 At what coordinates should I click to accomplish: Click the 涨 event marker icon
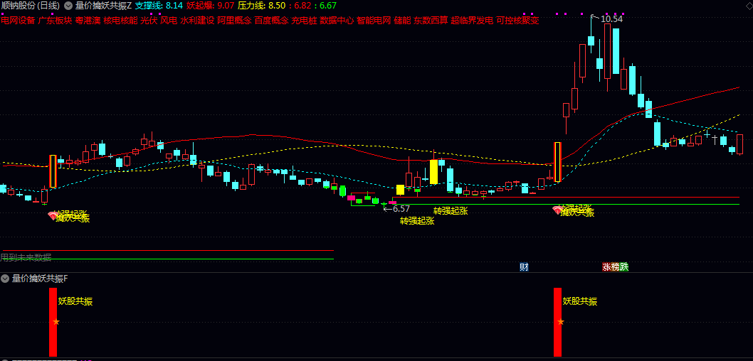click(x=606, y=267)
